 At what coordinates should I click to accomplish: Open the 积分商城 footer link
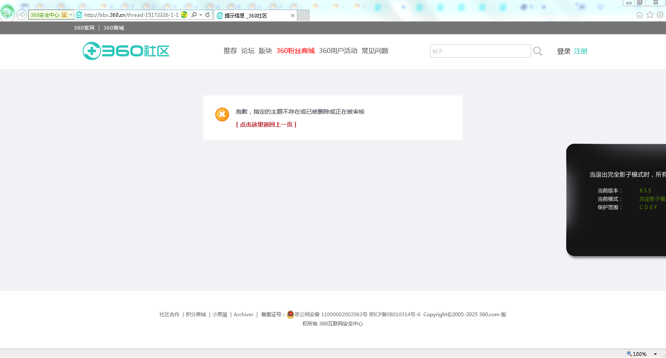196,315
